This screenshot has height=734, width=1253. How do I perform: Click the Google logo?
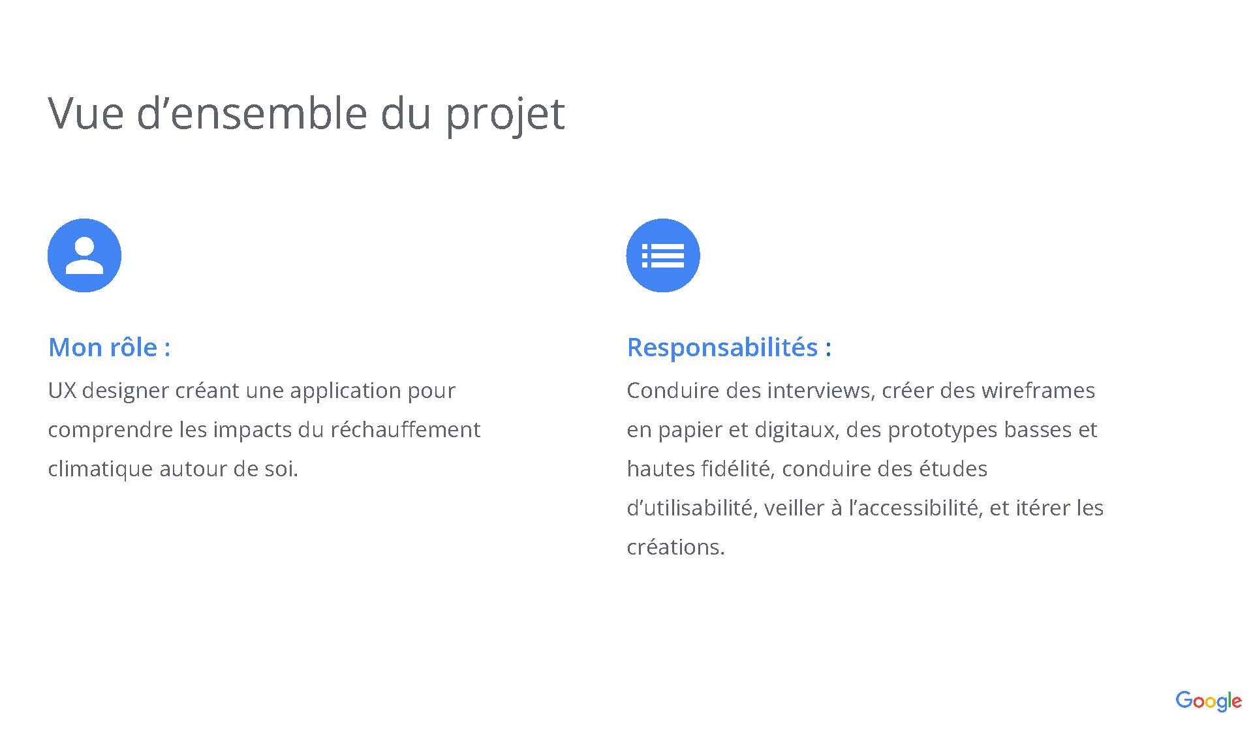(1208, 701)
